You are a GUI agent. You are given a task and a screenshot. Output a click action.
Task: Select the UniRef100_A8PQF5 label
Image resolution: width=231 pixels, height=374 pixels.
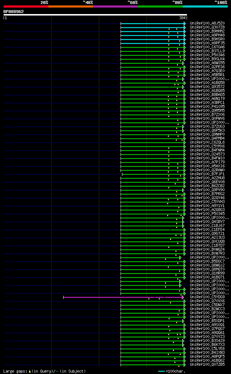click(x=207, y=356)
